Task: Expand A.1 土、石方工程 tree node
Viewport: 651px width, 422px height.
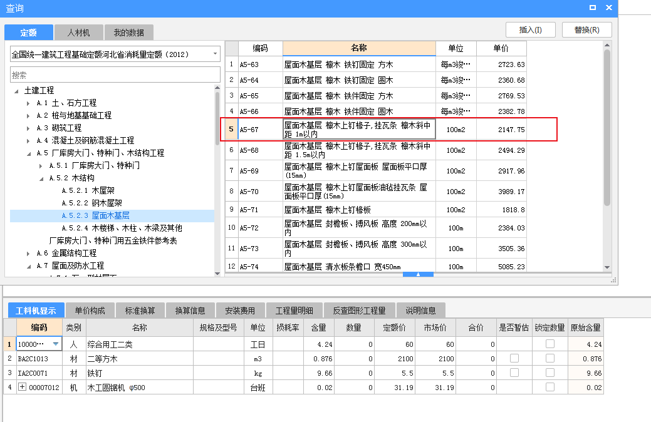Action: 28,103
